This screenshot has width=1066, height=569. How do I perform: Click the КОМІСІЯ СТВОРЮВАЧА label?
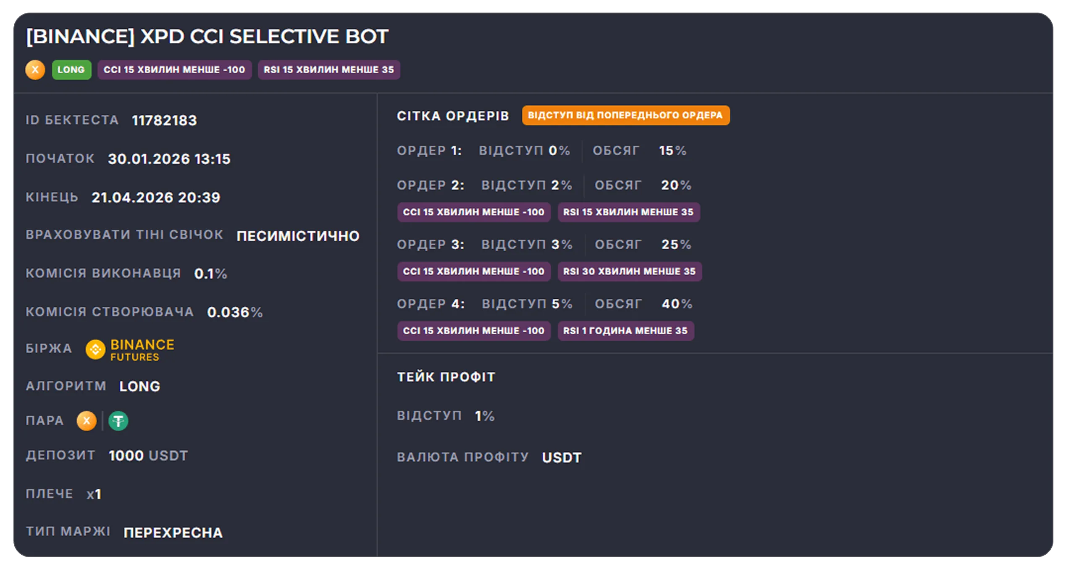point(110,312)
